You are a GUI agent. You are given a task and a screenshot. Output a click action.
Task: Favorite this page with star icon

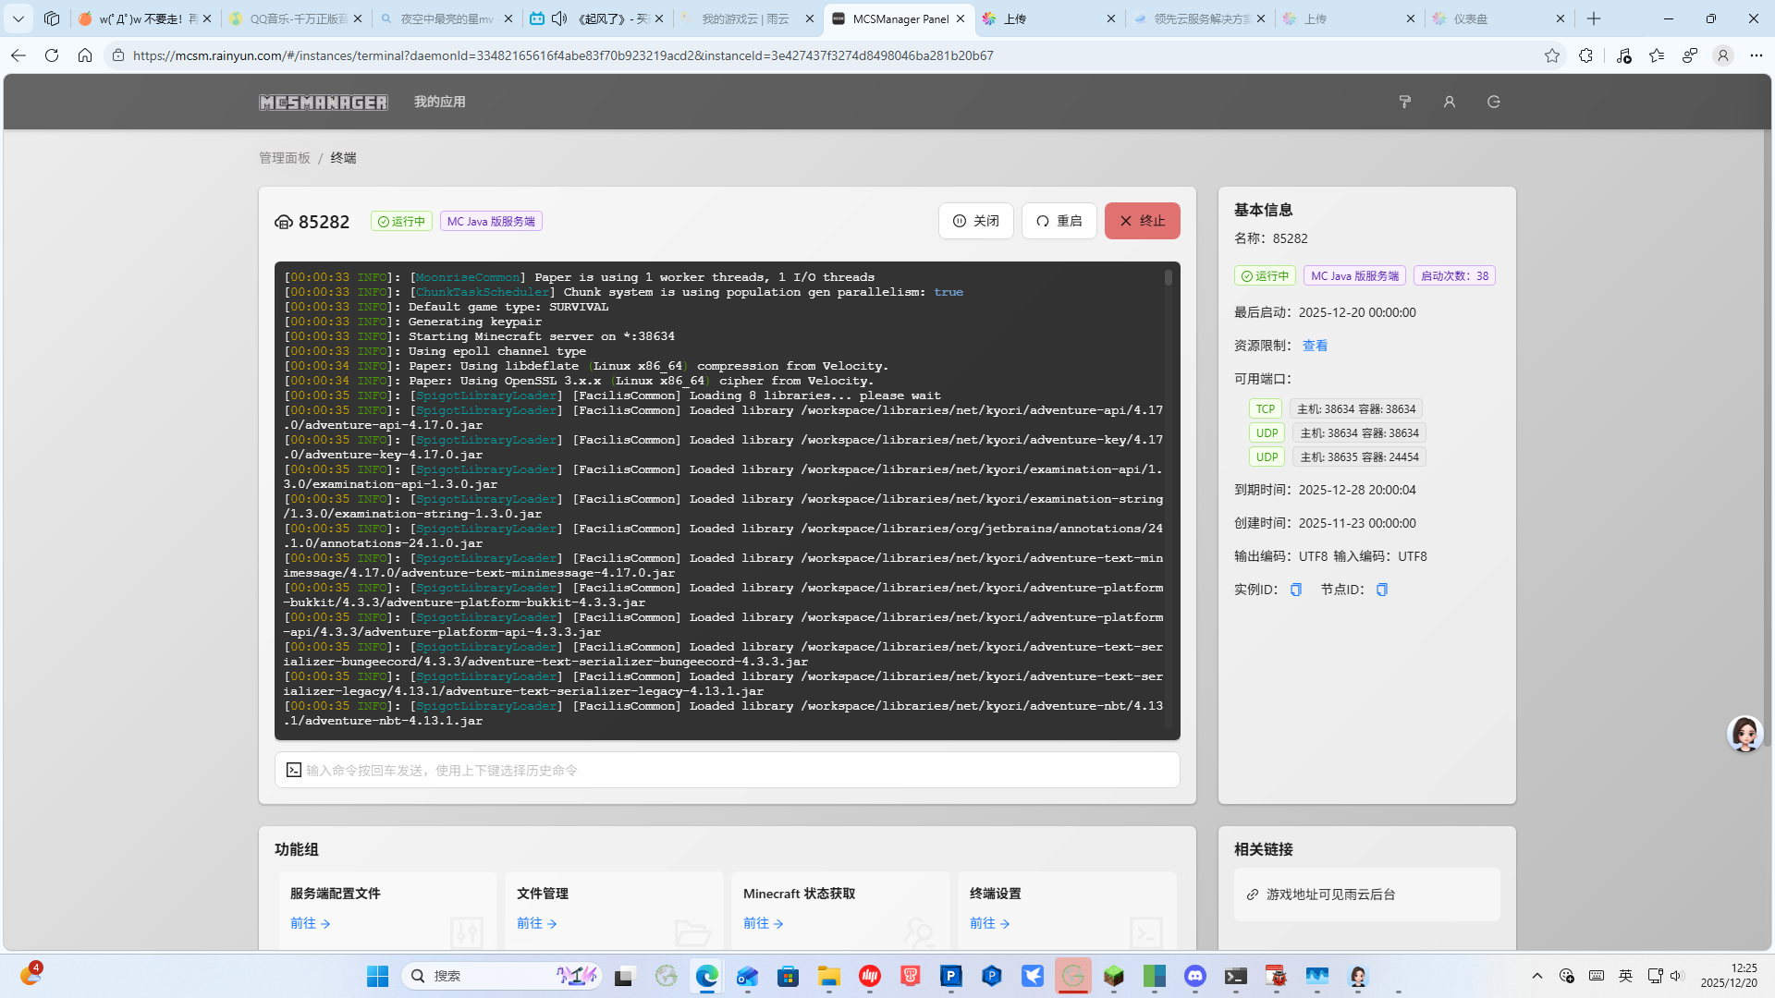click(1551, 55)
